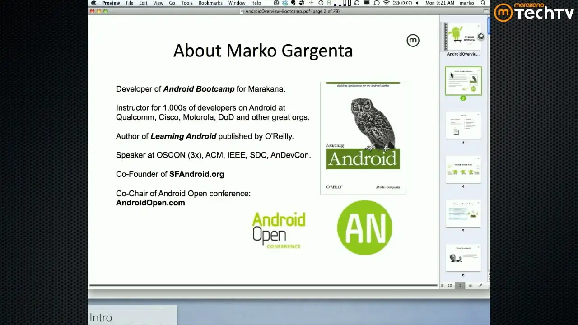Open the volume speaker icon
The image size is (578, 325).
tap(417, 3)
